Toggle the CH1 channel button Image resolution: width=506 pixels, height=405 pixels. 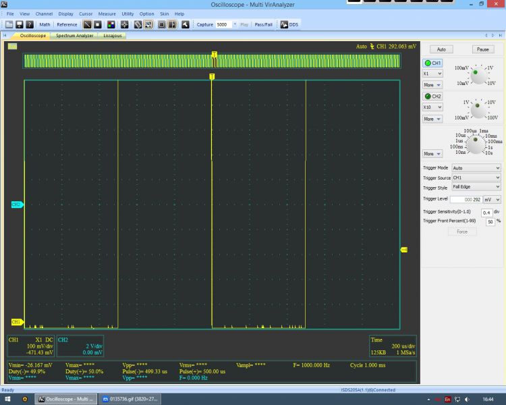[432, 63]
